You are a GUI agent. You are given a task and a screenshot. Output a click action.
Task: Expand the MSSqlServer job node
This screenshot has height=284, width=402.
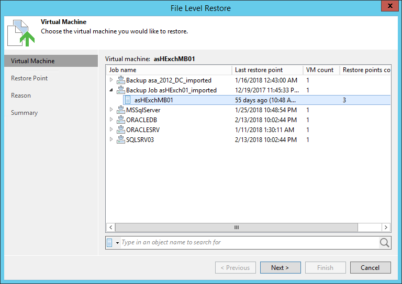tap(111, 110)
